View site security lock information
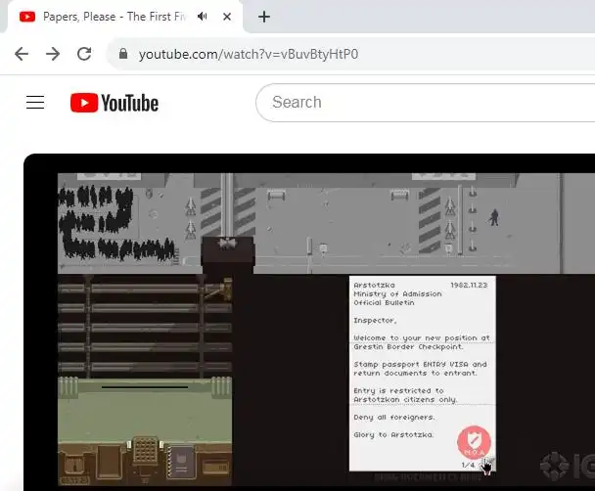 tap(123, 54)
